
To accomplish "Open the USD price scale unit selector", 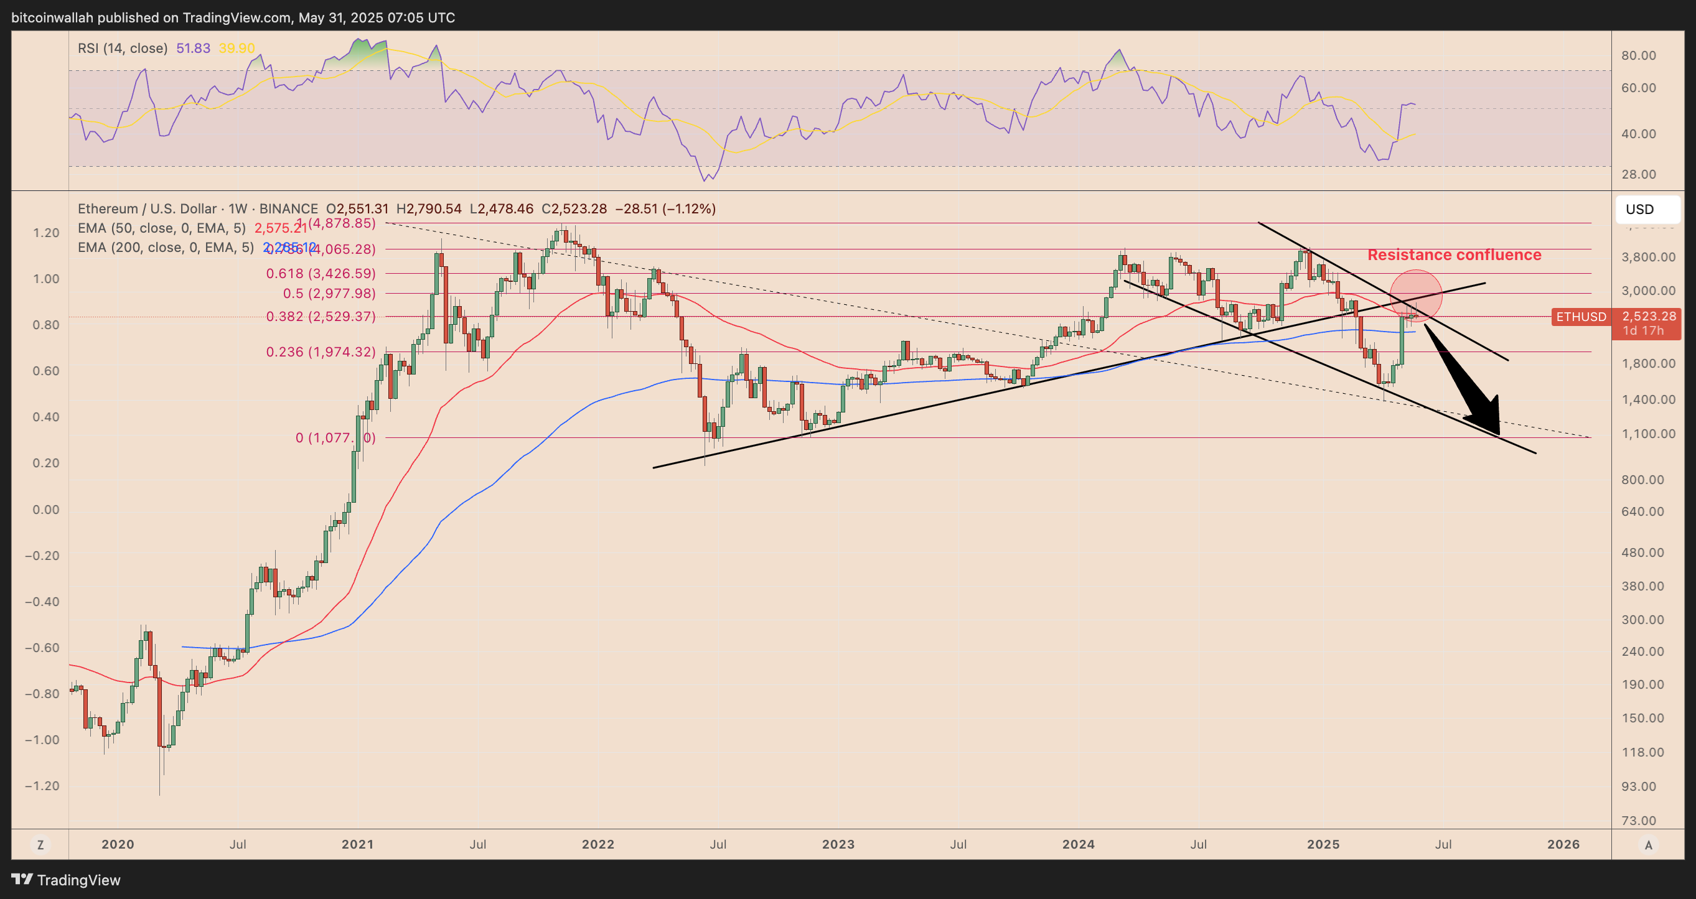I will point(1640,209).
